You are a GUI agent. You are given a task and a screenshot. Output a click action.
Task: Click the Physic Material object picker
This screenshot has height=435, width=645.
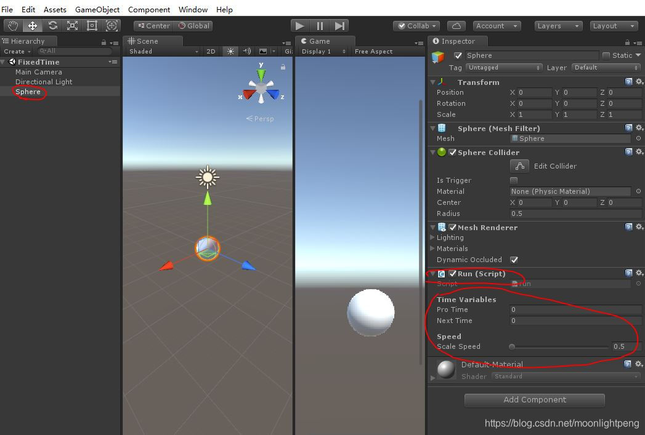pyautogui.click(x=638, y=191)
